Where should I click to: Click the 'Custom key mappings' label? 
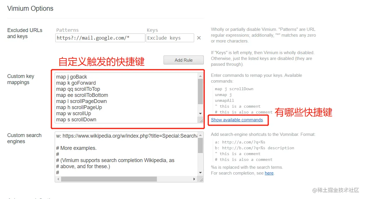(21, 79)
